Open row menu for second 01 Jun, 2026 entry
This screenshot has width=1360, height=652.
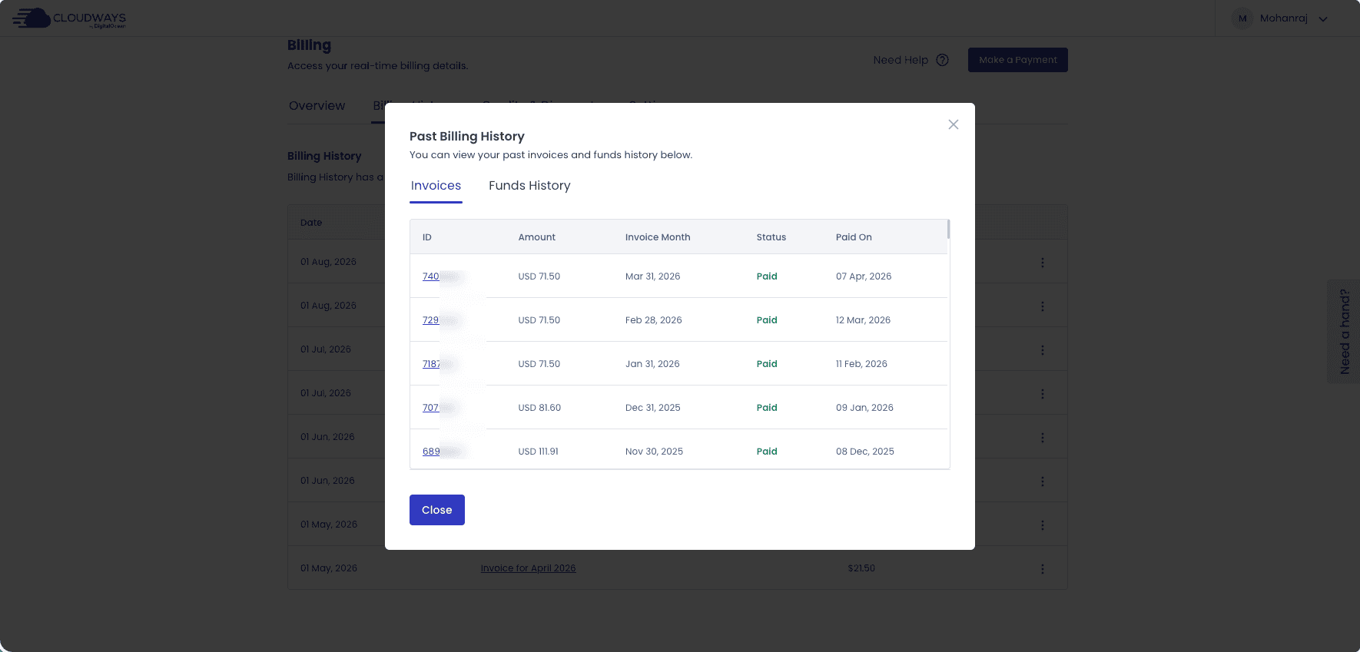[x=1042, y=482]
